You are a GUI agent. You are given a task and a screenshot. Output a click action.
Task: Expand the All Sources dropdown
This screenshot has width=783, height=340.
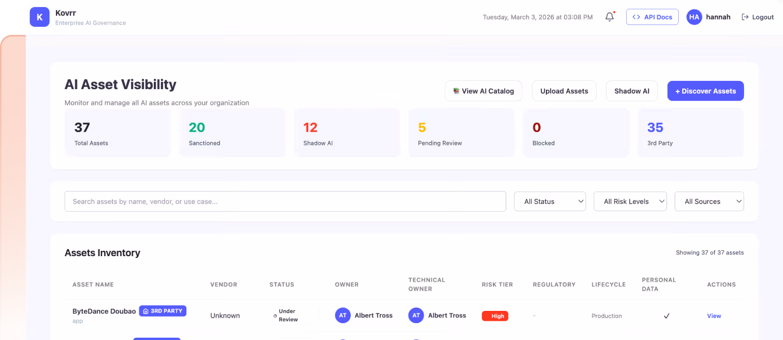[709, 201]
